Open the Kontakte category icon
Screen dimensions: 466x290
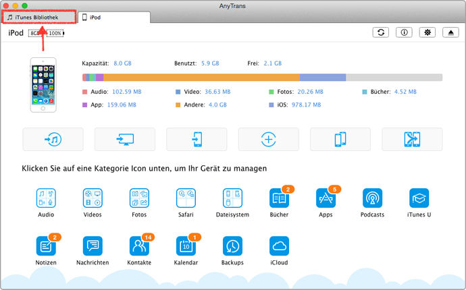tap(139, 246)
